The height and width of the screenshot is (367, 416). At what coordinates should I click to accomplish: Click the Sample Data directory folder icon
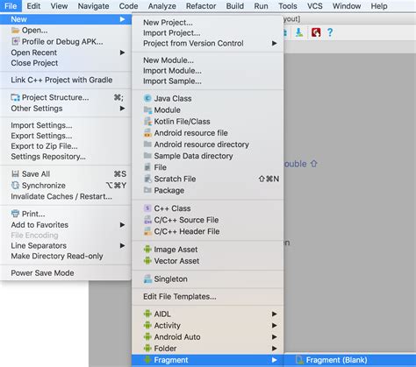coord(147,156)
